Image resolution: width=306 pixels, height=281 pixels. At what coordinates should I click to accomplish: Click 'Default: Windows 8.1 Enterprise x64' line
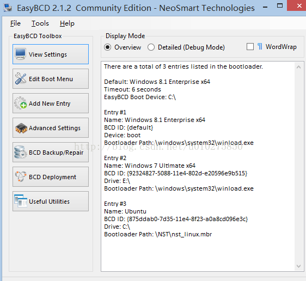point(157,82)
